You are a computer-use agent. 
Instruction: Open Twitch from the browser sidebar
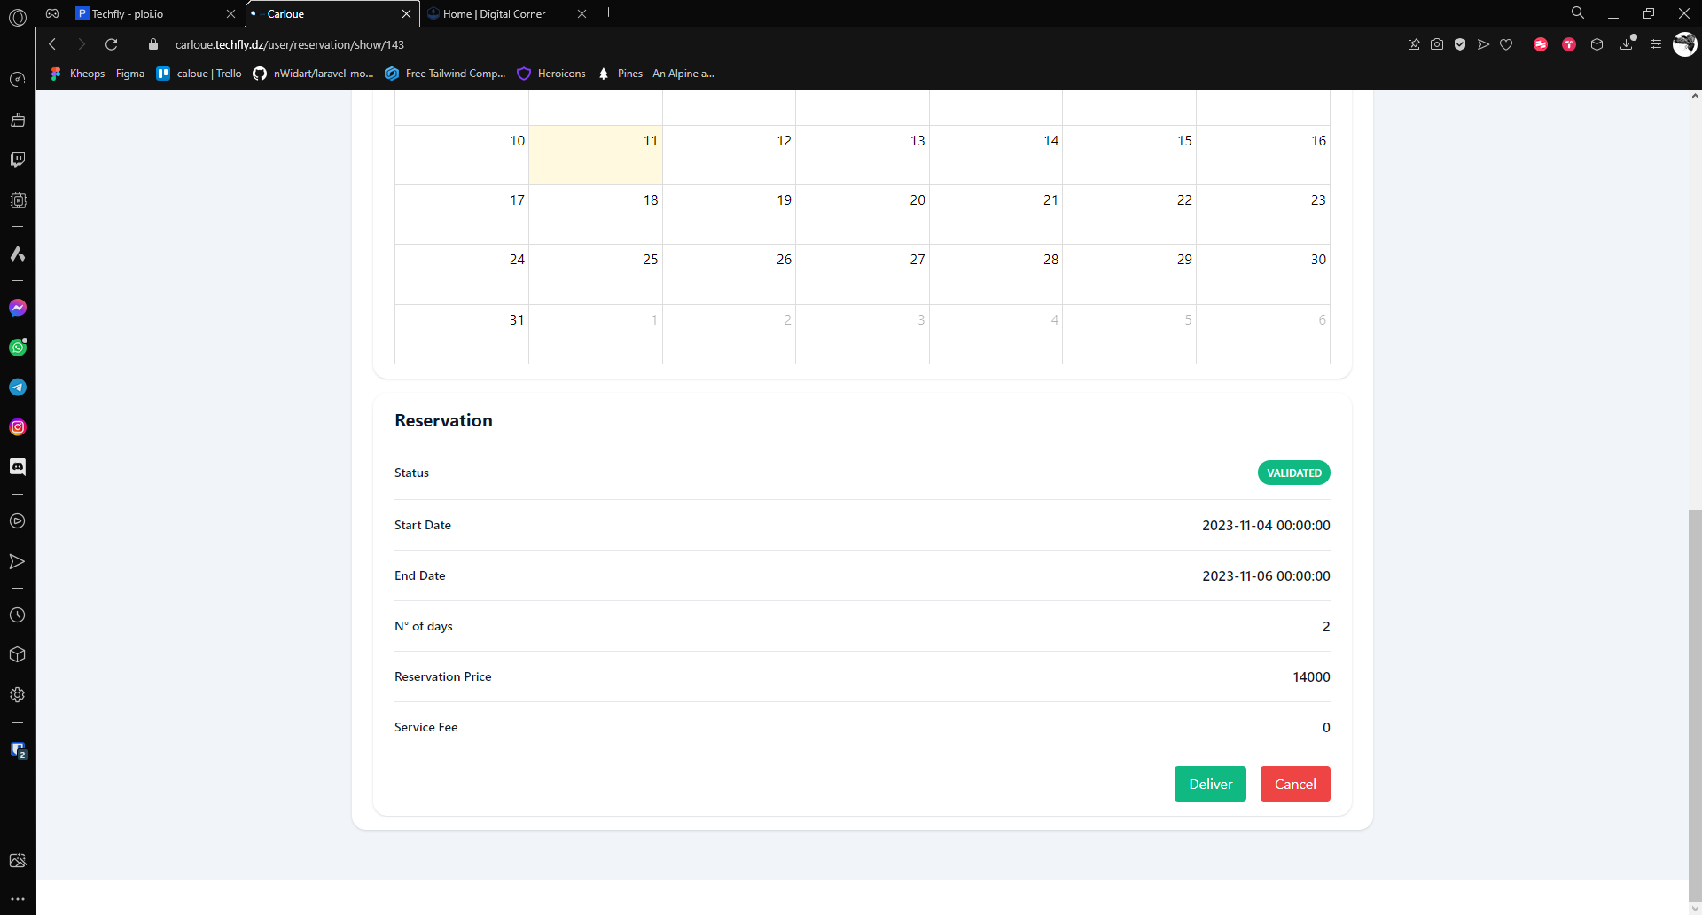18,160
